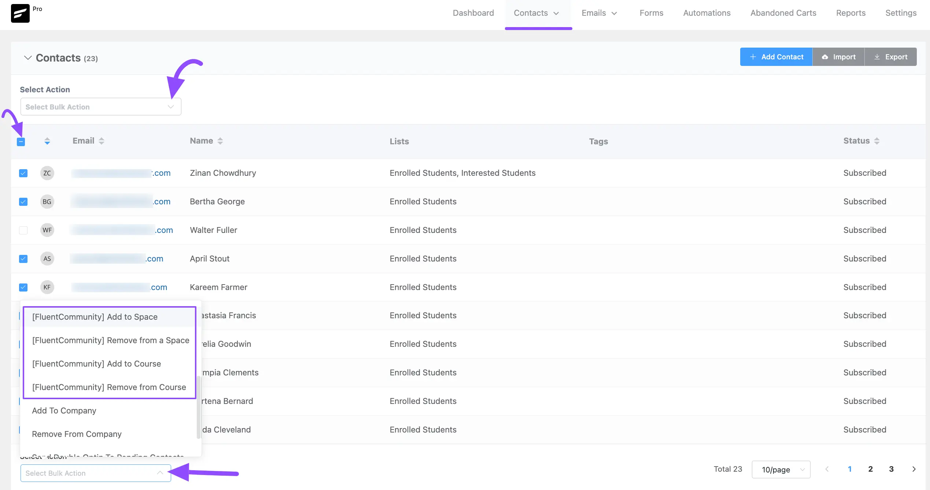Screen dimensions: 930x490
Task: Click the Import button
Action: (x=838, y=57)
